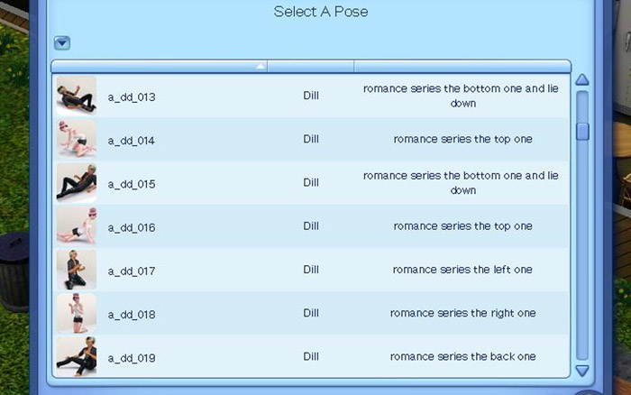This screenshot has width=631, height=395.
Task: Click 'romance series the left one' description
Action: tap(462, 270)
